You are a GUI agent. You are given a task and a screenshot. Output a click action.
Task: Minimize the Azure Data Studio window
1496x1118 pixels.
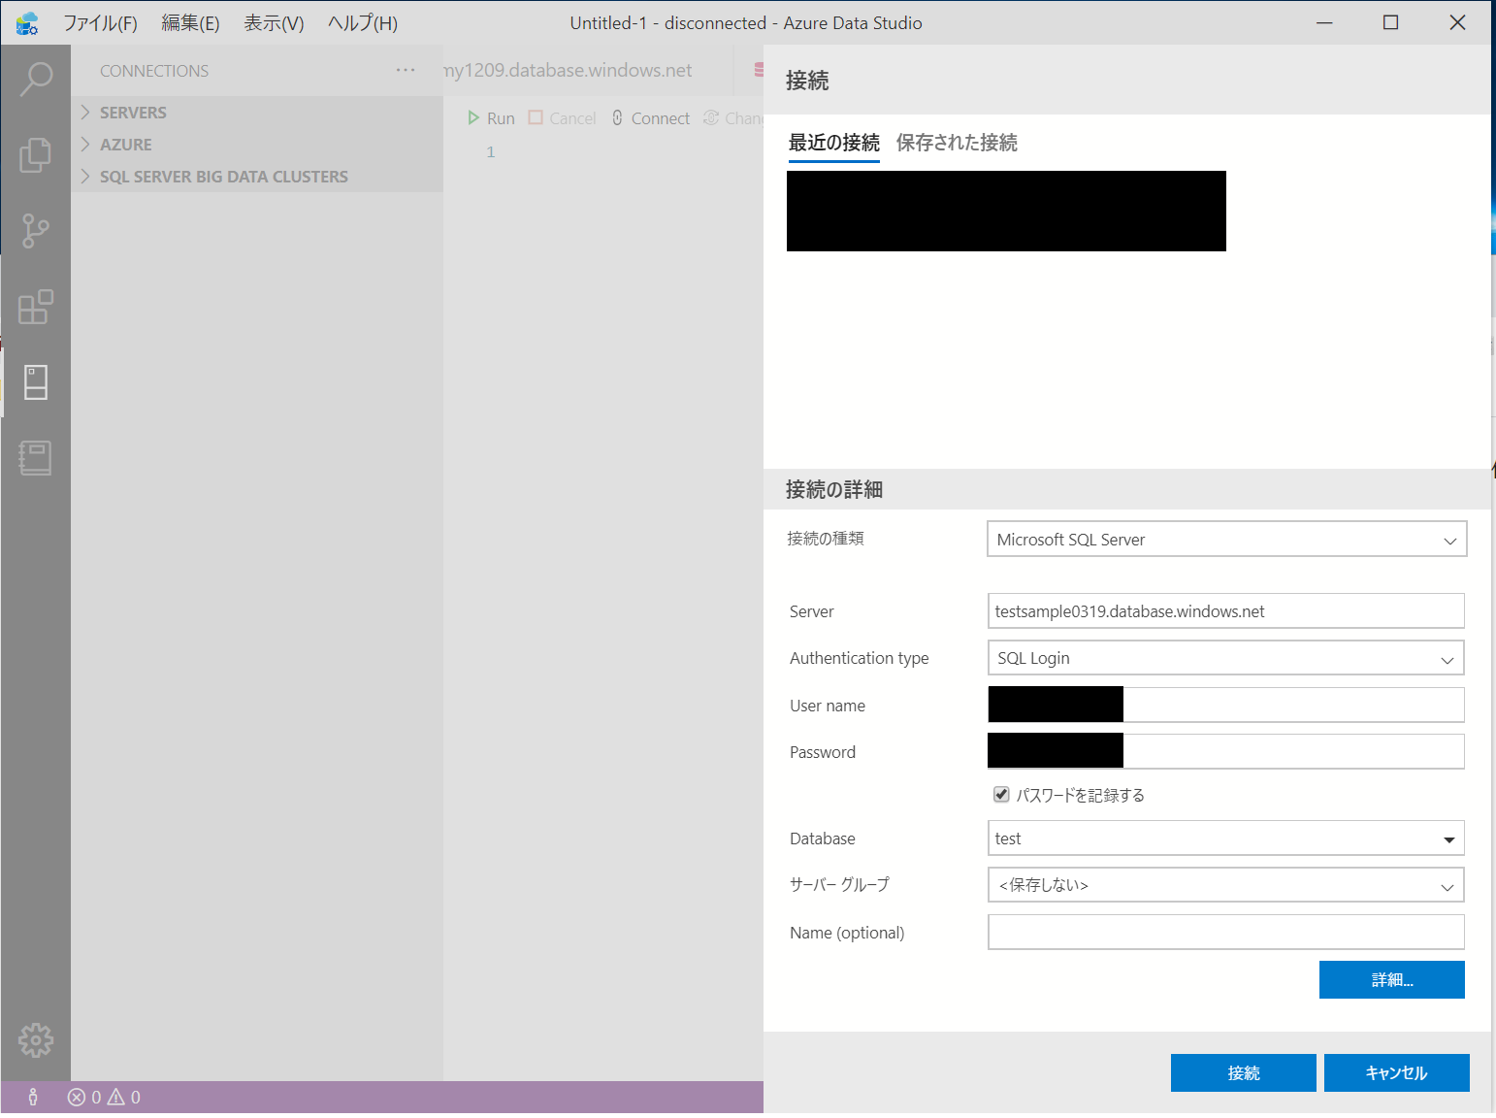(1324, 22)
